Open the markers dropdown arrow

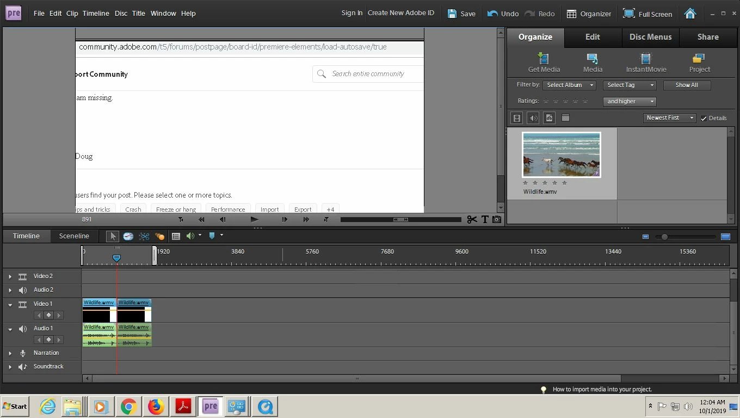pos(221,236)
